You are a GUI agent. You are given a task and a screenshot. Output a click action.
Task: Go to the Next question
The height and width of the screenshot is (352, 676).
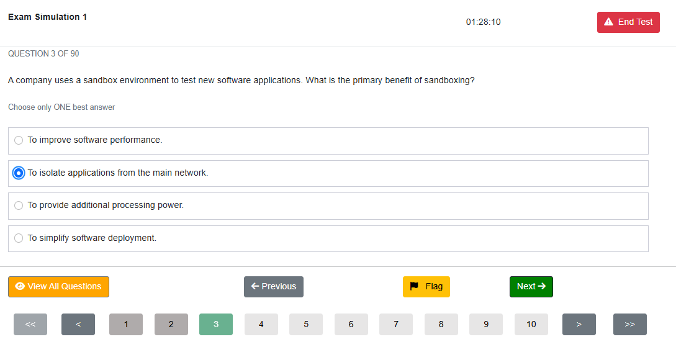(531, 286)
